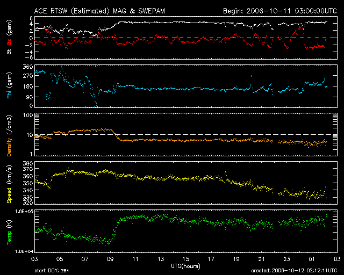This screenshot has width=344, height=275.
Task: Click the '380' tick on Speed axis
Action: [x=28, y=163]
